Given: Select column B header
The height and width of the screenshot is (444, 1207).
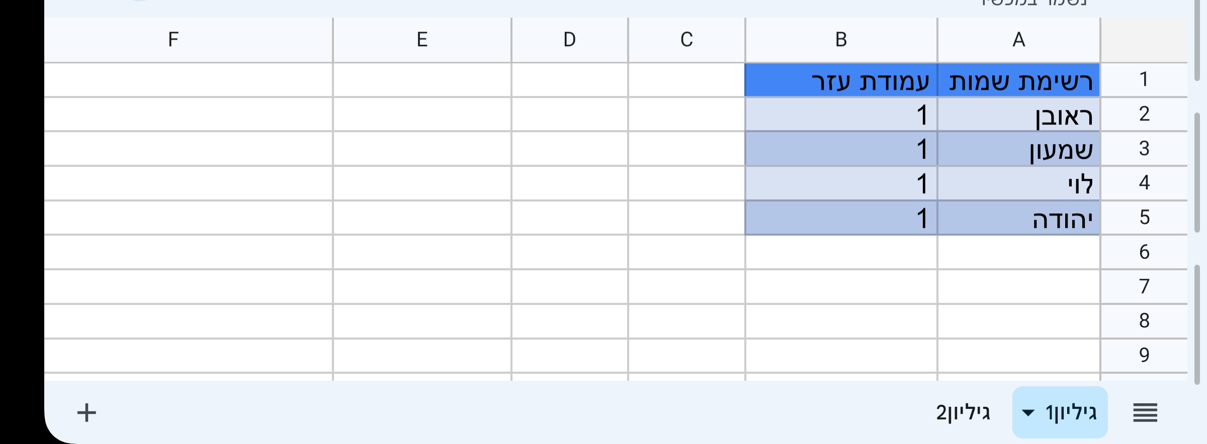Looking at the screenshot, I should pos(841,39).
